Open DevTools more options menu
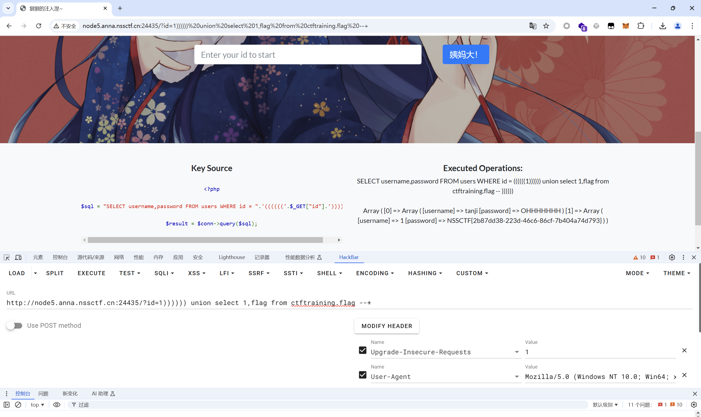Image resolution: width=701 pixels, height=417 pixels. coord(683,257)
